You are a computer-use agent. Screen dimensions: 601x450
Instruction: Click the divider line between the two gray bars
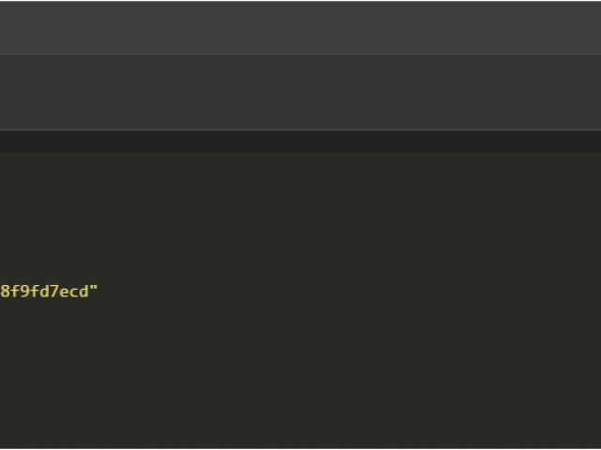pos(300,53)
